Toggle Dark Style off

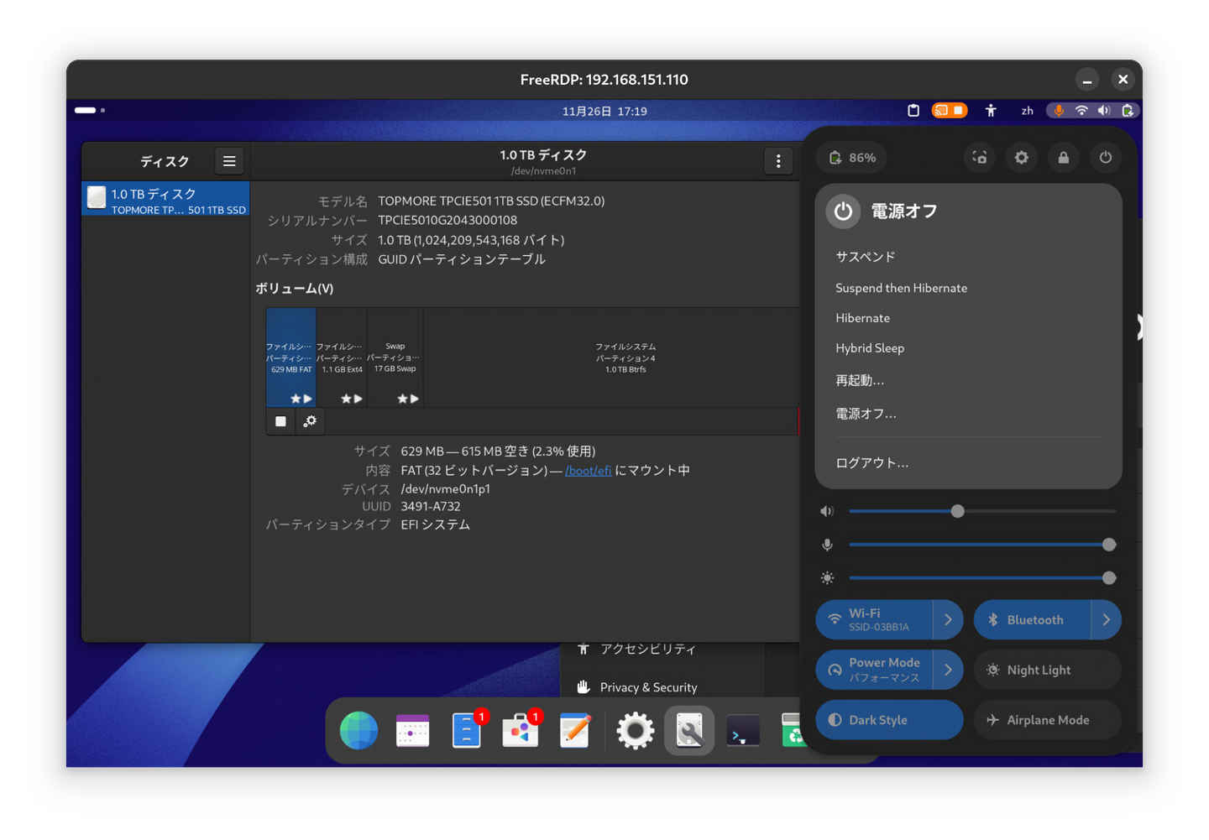pyautogui.click(x=889, y=720)
